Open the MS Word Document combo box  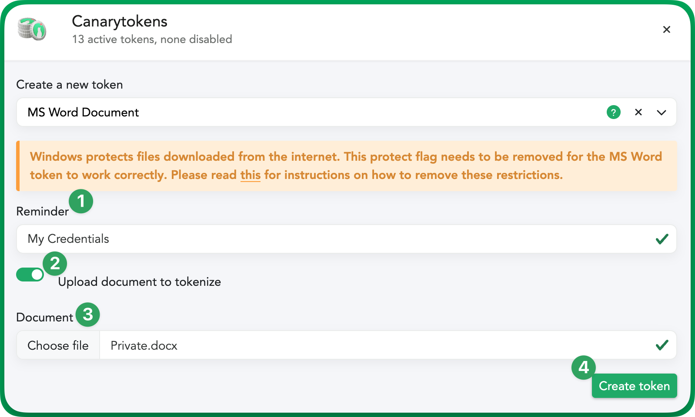(x=346, y=112)
